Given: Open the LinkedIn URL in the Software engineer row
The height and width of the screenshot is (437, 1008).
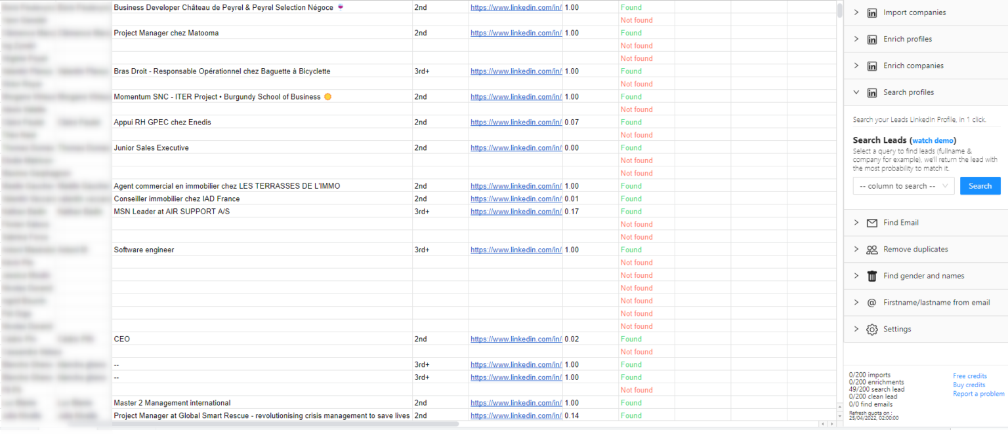Looking at the screenshot, I should pyautogui.click(x=516, y=250).
